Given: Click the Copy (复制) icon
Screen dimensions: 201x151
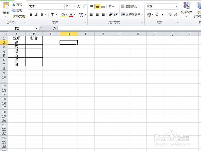Looking at the screenshot, I should click(x=14, y=10).
